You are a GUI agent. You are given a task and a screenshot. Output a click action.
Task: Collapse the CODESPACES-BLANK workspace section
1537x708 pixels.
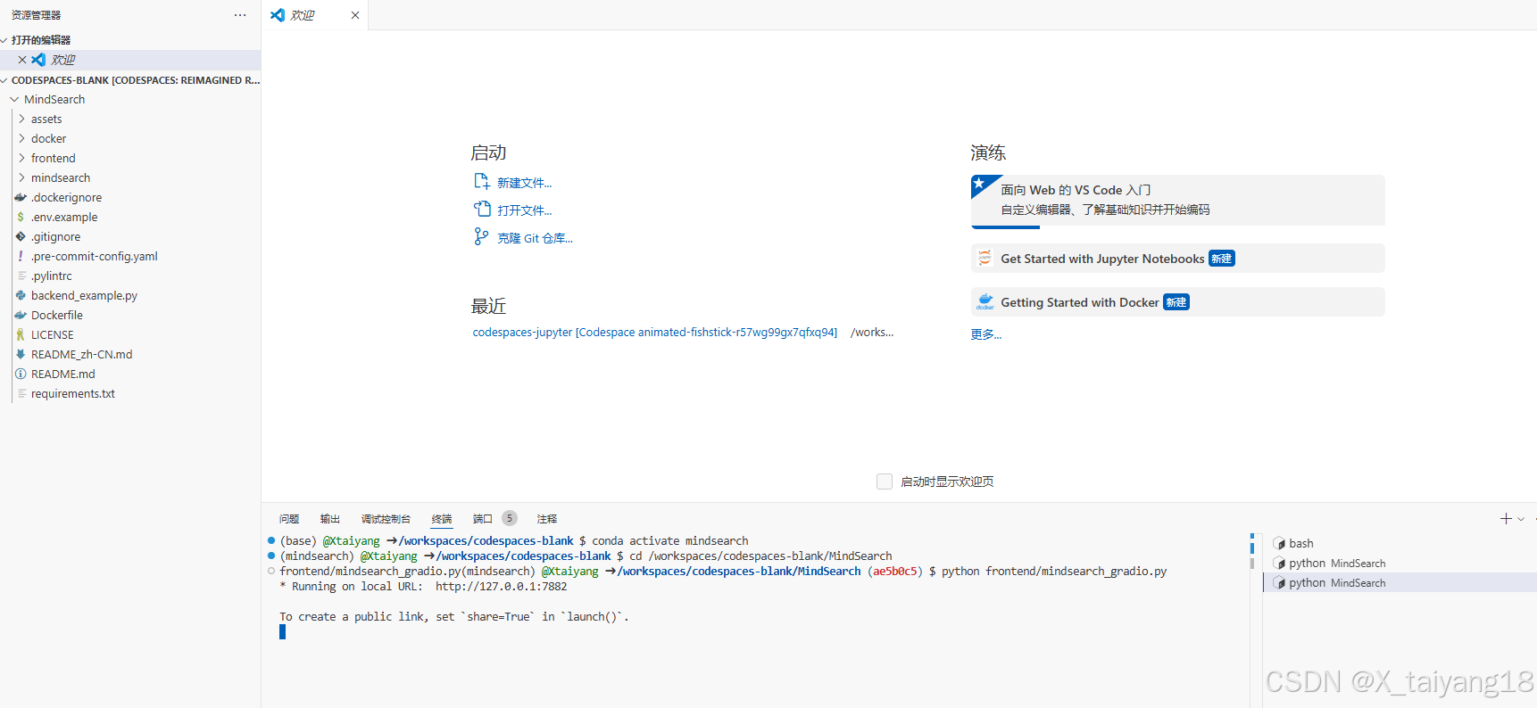130,80
